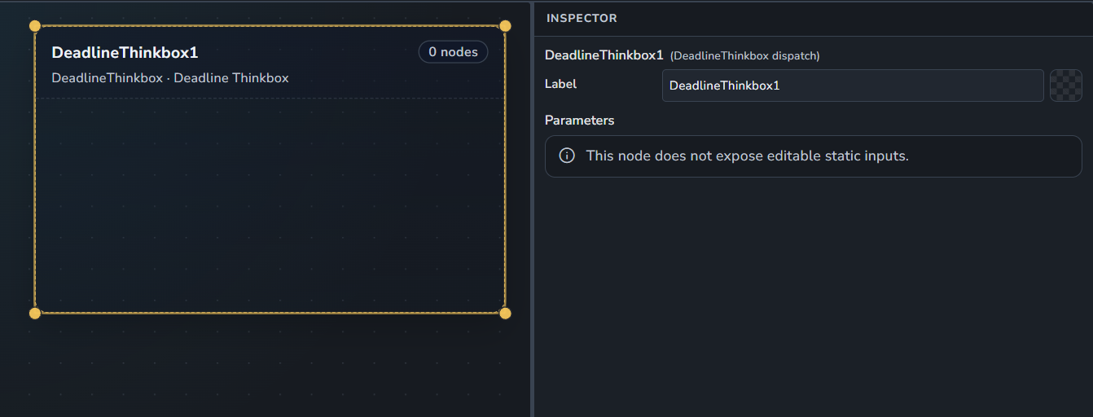Click the DeadlineThinkbox1 title on the node
The width and height of the screenshot is (1093, 417).
tap(125, 52)
